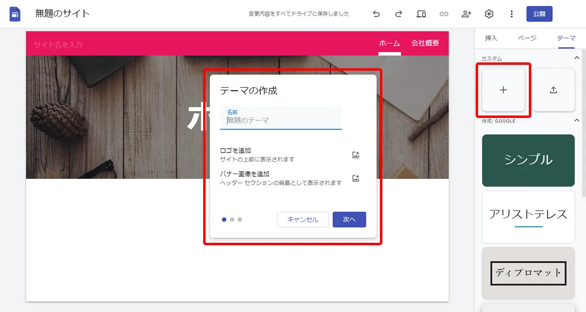Select the シンプル theme thumbnail

tap(528, 160)
